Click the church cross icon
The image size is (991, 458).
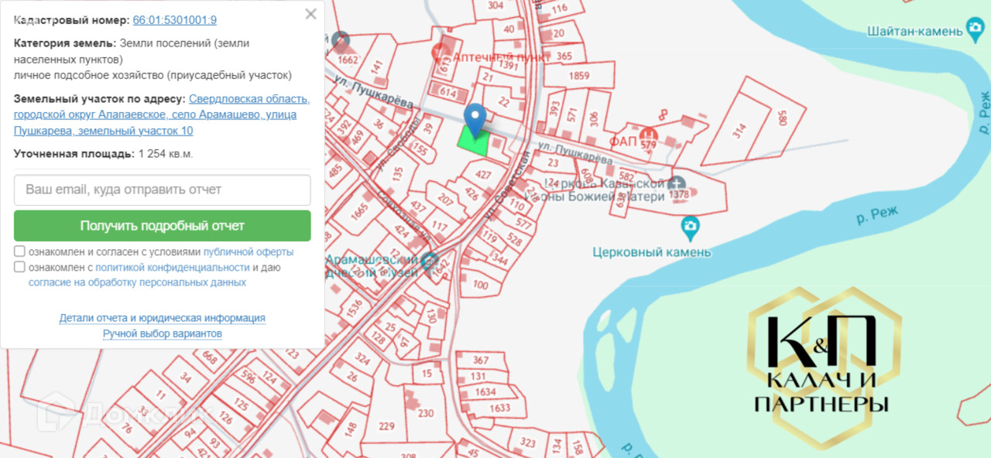677,184
